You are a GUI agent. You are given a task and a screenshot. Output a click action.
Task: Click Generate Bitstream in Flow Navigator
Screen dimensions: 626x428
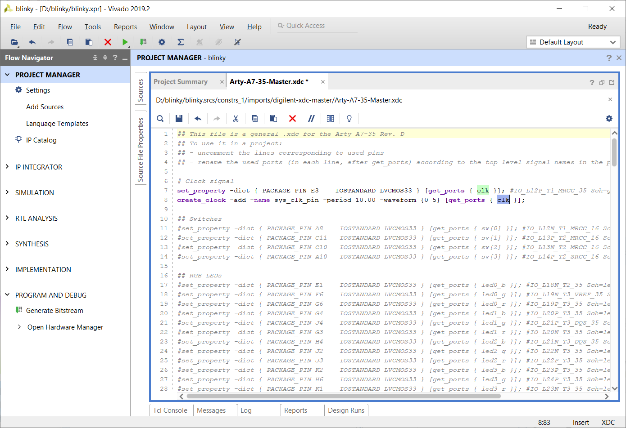54,311
